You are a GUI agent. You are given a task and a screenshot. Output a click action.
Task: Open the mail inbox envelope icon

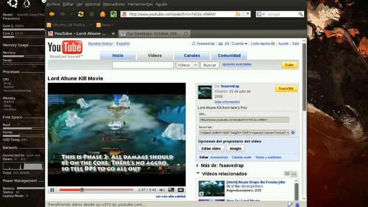tap(220, 44)
